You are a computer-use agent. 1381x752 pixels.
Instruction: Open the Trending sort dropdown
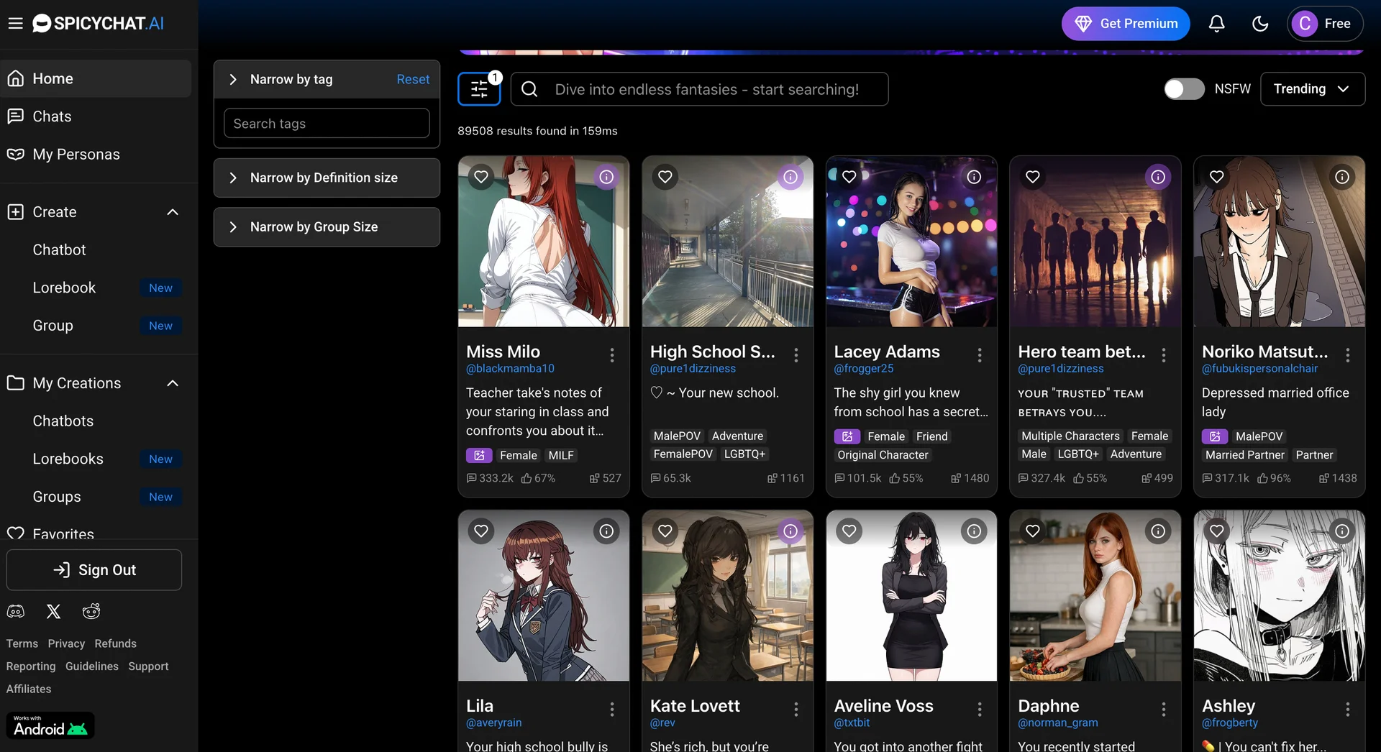tap(1312, 89)
